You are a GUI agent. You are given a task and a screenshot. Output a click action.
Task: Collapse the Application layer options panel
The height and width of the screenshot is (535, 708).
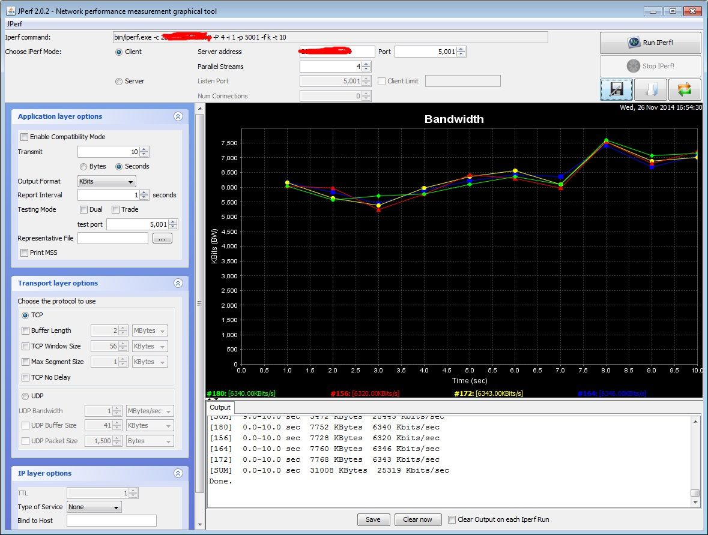point(178,117)
